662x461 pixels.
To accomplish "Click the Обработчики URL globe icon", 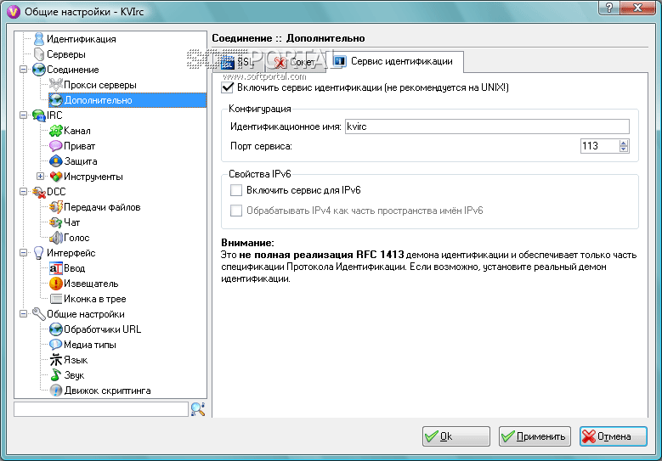I will tap(56, 329).
